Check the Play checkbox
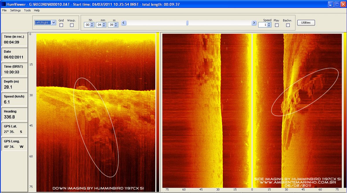Viewport: 347px width, 193px height. [277, 25]
